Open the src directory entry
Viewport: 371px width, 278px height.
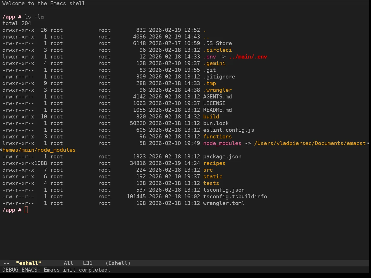pos(208,170)
